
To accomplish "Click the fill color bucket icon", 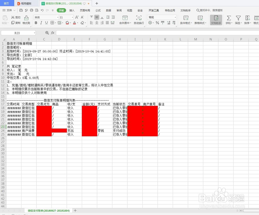I will (x=67, y=23).
